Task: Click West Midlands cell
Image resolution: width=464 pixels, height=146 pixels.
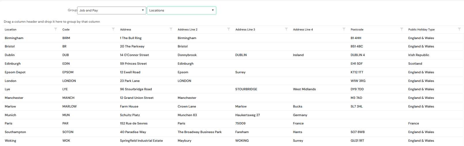Action: [x=304, y=89]
